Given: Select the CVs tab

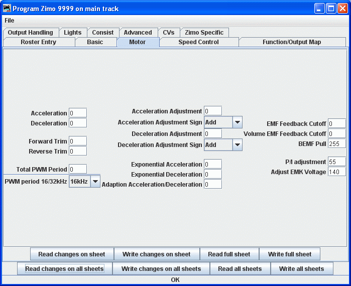Looking at the screenshot, I should tap(169, 33).
